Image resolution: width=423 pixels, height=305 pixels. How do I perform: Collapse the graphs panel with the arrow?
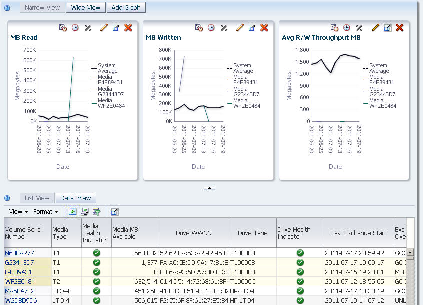tap(209, 188)
